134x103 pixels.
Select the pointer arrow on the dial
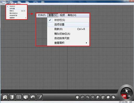pos(127,91)
